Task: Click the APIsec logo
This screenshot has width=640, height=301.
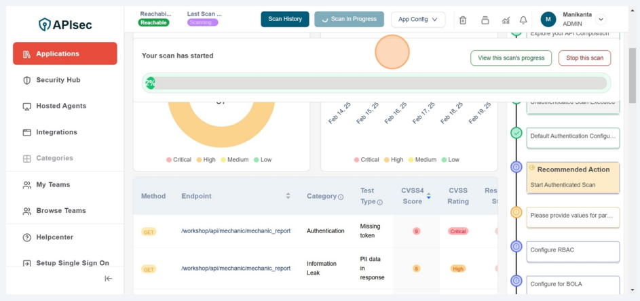Action: (x=65, y=24)
